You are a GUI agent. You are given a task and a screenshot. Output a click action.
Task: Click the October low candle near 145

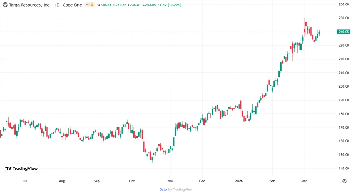[x=152, y=159]
